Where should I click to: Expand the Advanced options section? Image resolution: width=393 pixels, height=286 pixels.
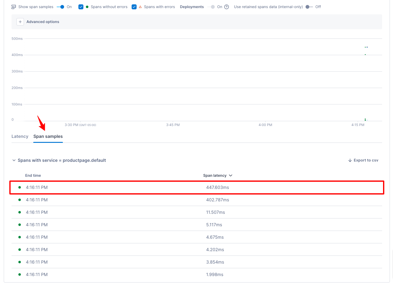(x=43, y=22)
